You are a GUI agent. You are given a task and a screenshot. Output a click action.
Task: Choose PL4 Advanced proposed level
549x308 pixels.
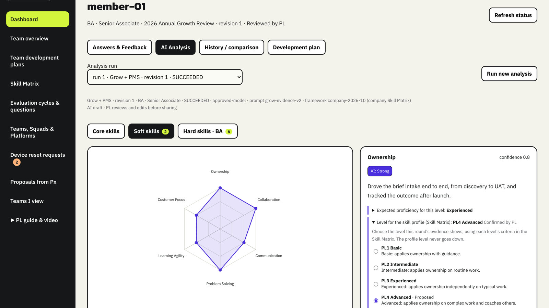pos(376,300)
